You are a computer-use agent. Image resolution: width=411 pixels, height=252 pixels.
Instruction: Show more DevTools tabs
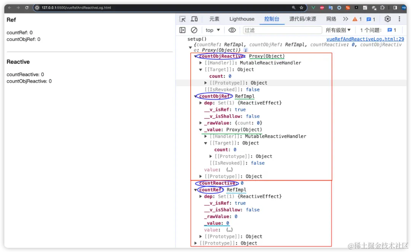pos(346,19)
